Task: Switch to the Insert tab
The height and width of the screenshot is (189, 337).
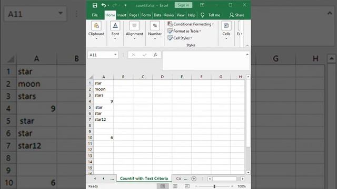Action: (122, 15)
